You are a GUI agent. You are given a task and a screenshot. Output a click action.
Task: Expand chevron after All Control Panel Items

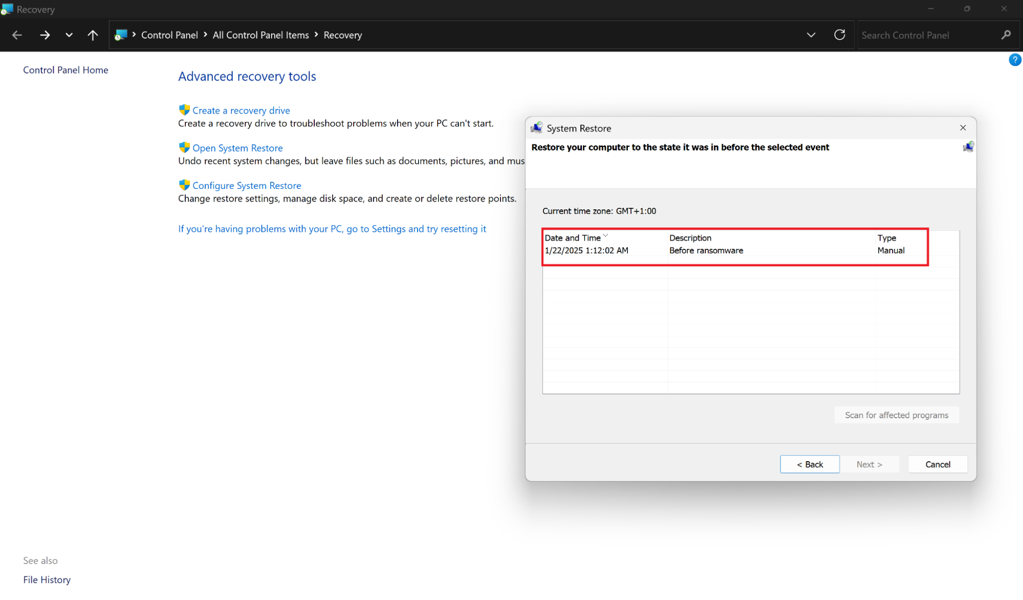pyautogui.click(x=316, y=34)
